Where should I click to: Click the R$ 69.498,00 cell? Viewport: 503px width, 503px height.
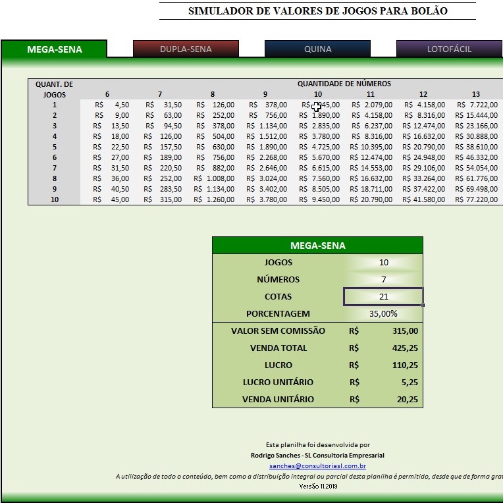tap(476, 189)
